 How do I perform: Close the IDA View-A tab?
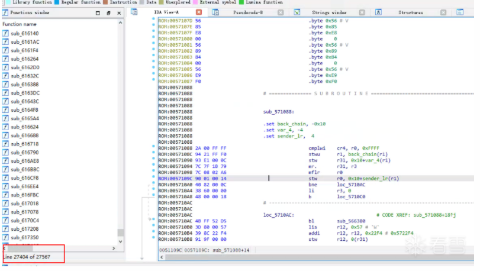click(199, 12)
